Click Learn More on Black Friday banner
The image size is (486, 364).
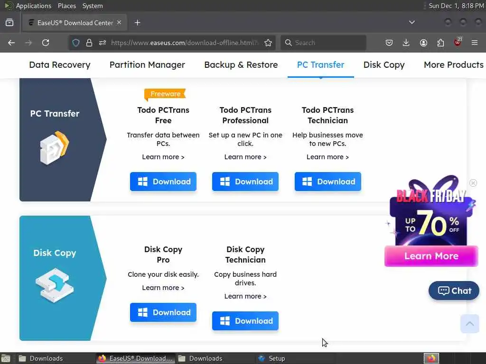coord(431,256)
